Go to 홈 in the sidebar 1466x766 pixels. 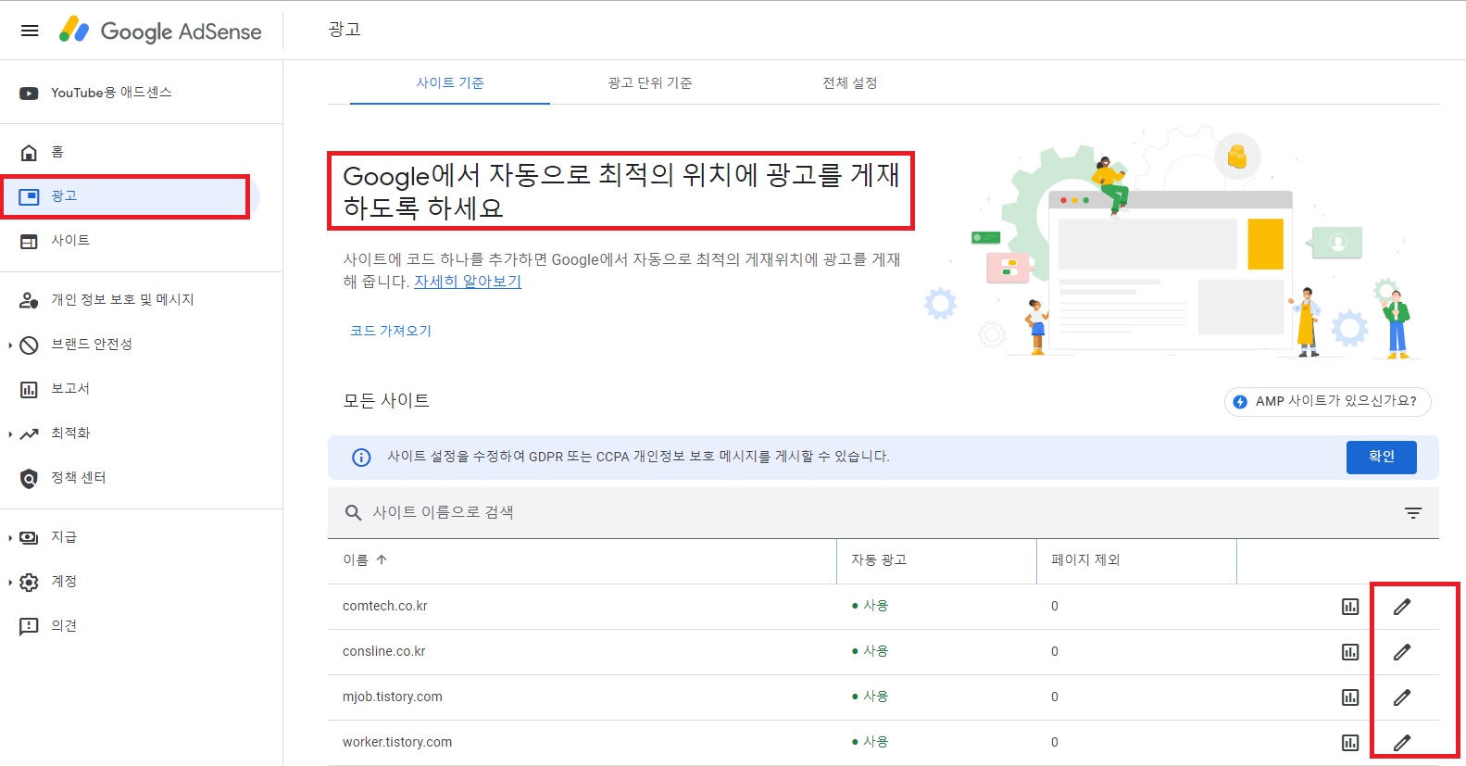(57, 152)
